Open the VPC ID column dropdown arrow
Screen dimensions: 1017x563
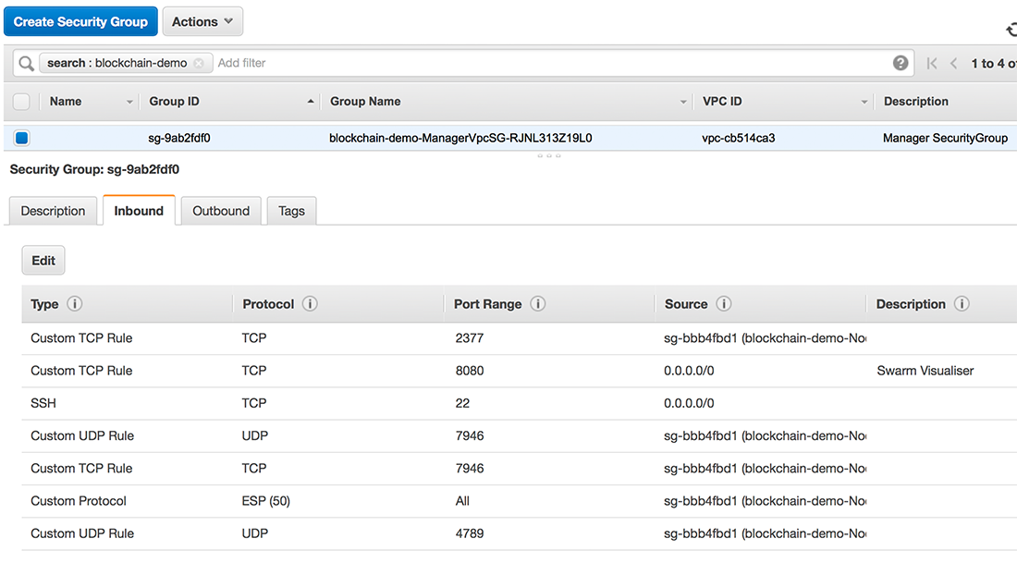(864, 102)
